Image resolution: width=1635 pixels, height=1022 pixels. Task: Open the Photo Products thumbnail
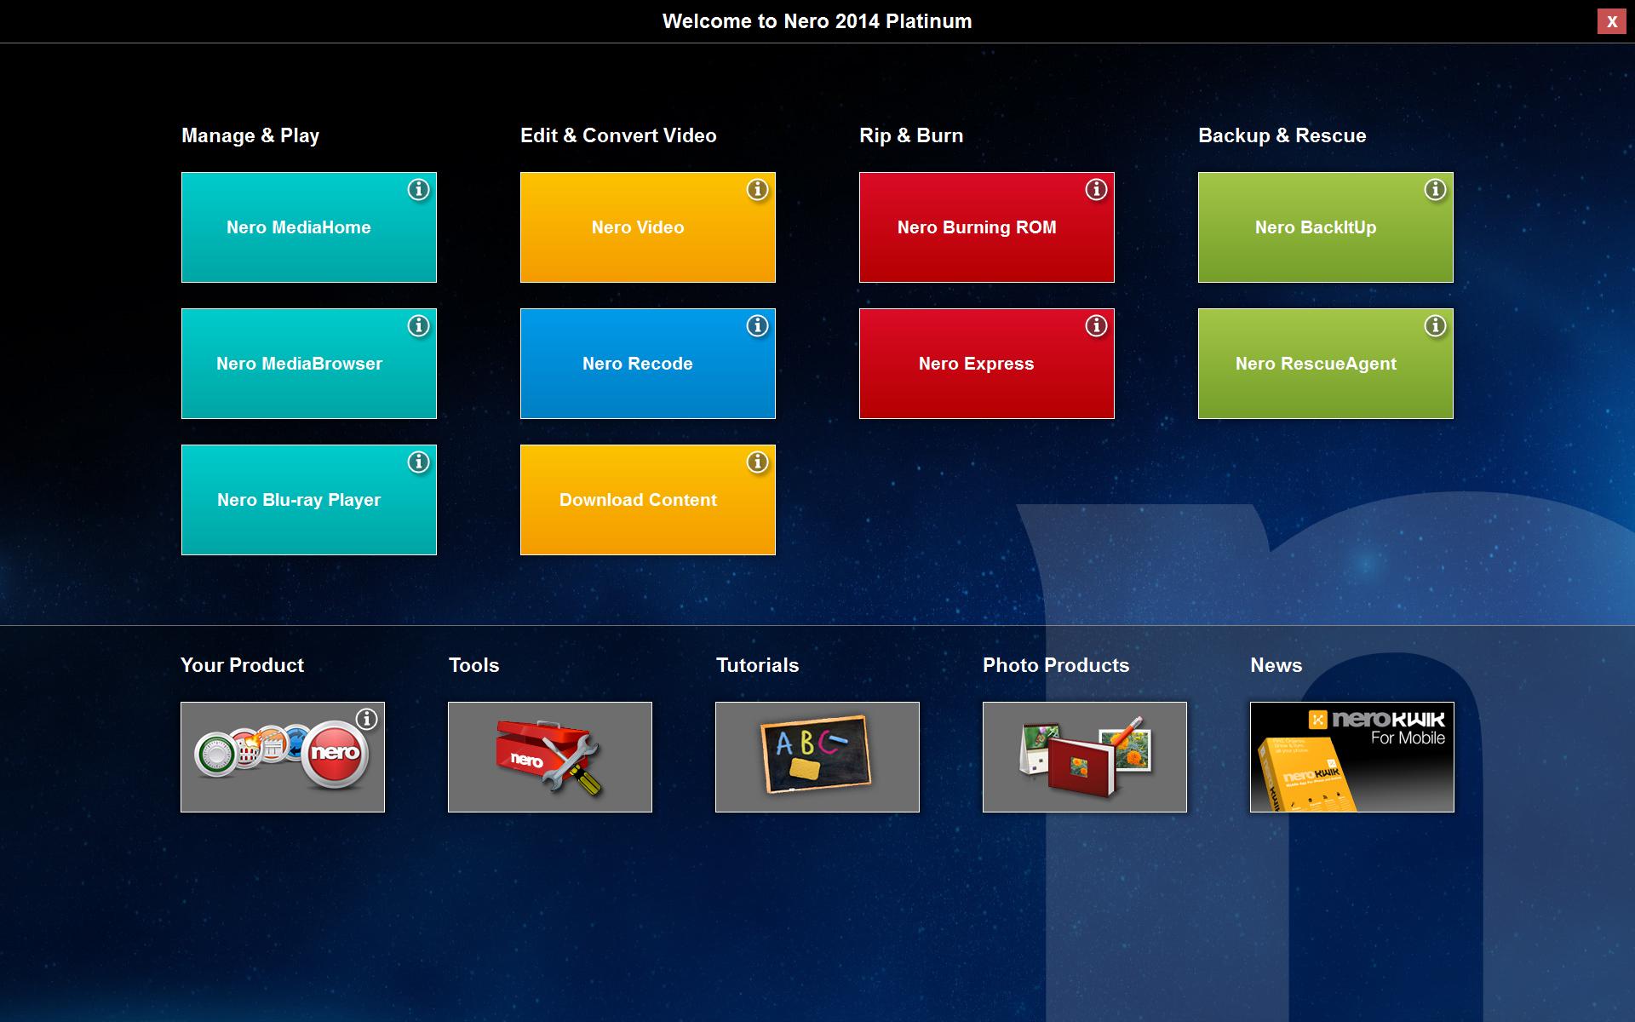tap(1084, 757)
